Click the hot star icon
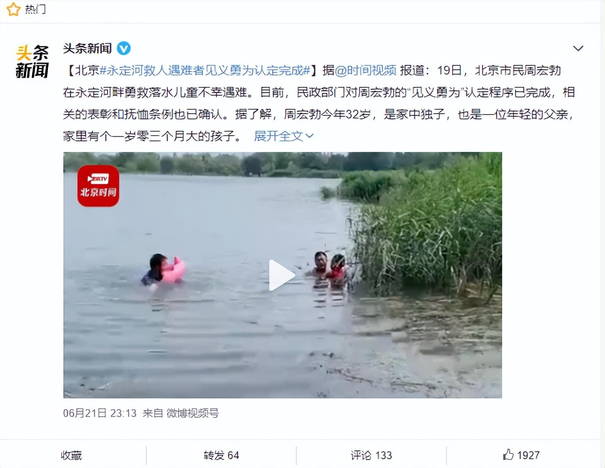Screen dimensions: 605x468 coord(13,9)
